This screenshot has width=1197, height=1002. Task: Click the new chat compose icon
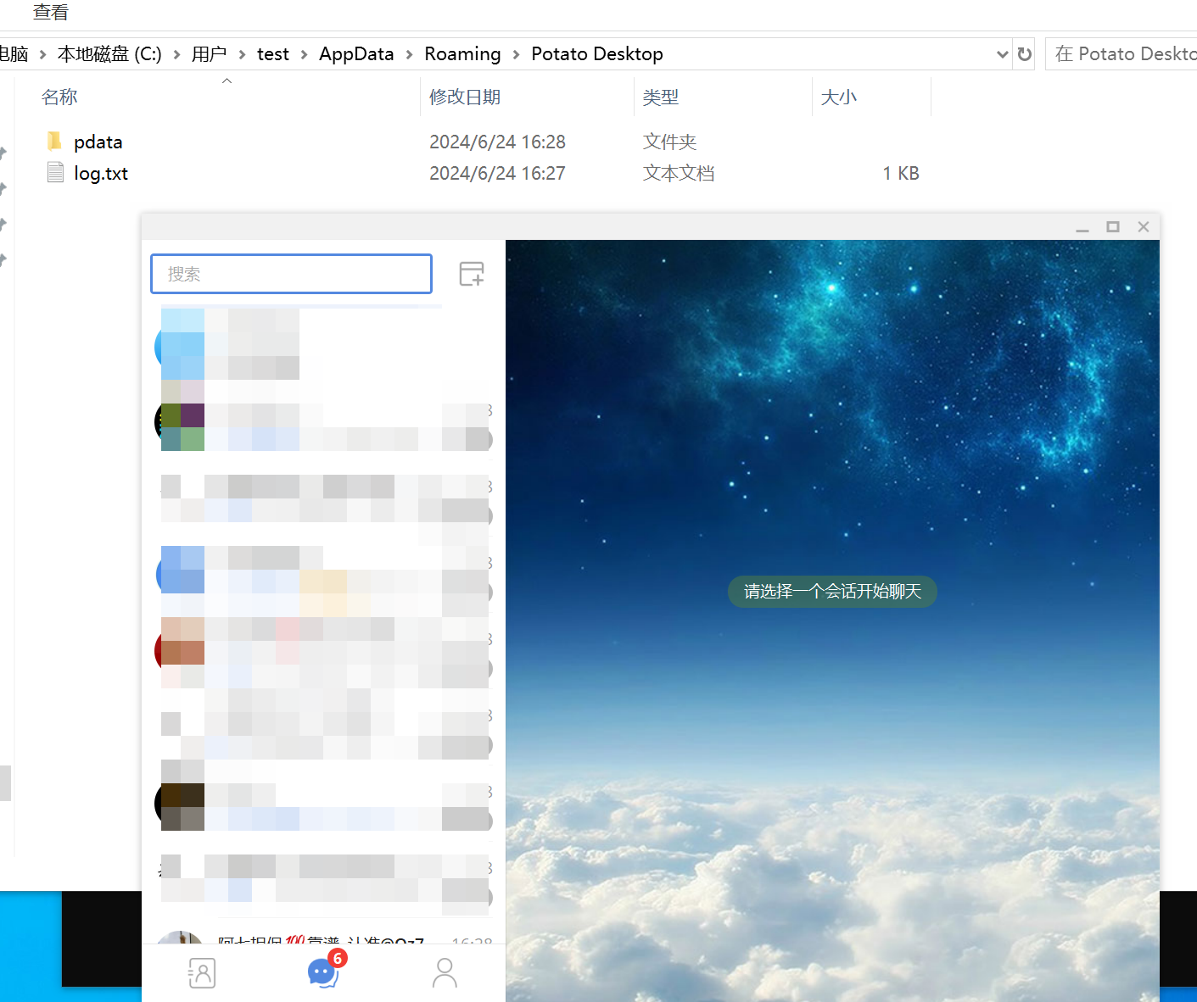pos(471,274)
